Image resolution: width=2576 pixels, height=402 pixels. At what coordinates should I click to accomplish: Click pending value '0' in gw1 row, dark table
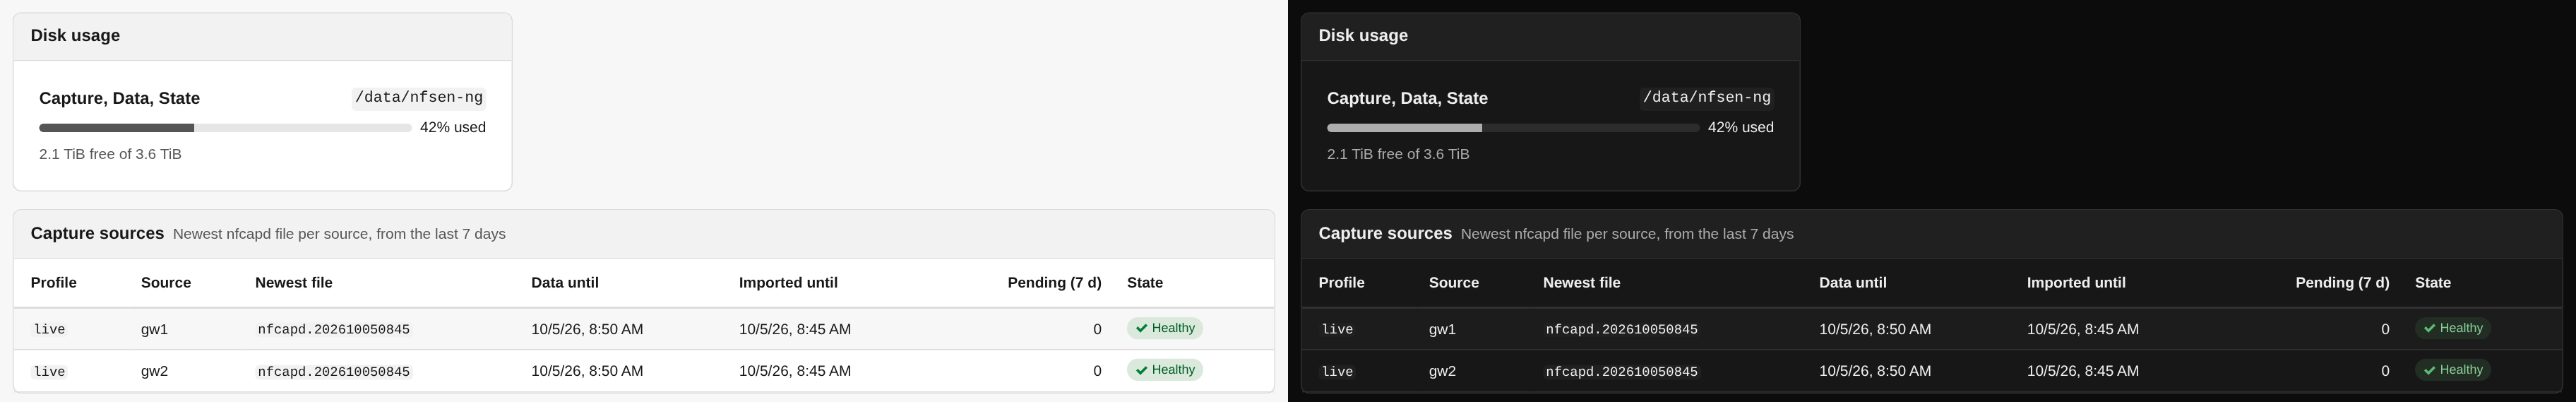[2385, 329]
